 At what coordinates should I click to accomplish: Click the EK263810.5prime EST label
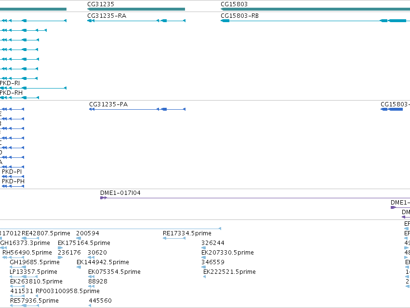36,282
